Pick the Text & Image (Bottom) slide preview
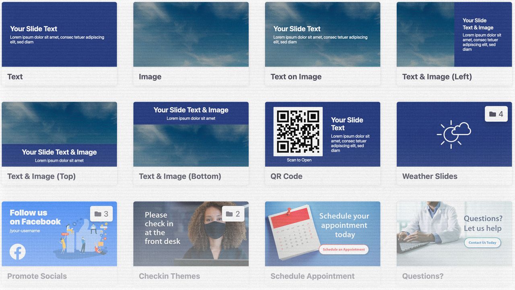Screen dimensions: 515x290 click(x=191, y=134)
